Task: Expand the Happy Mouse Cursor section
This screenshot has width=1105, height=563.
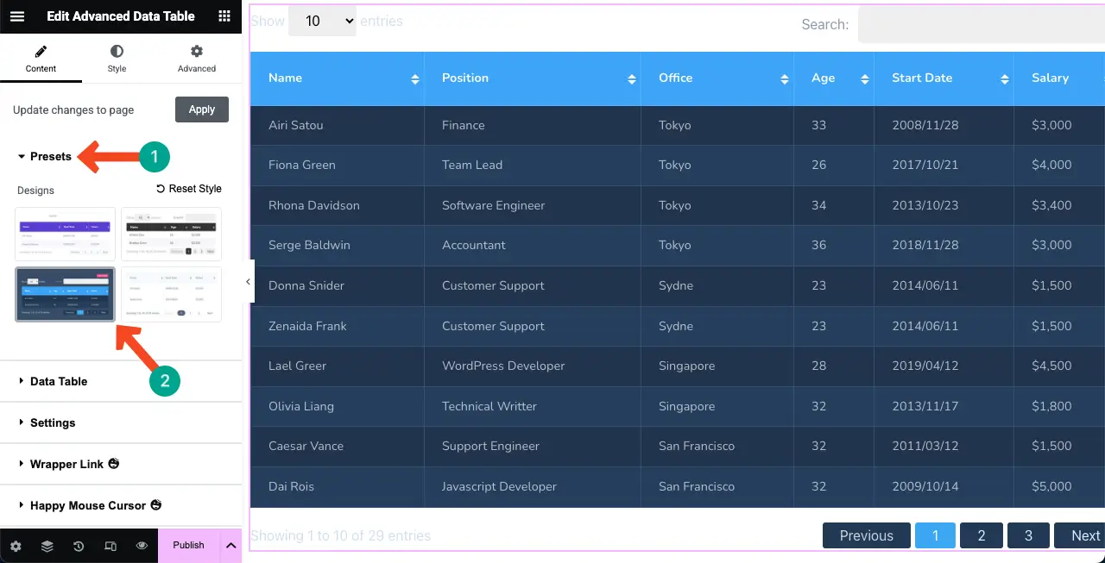Action: tap(121, 505)
